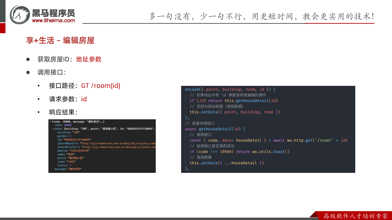Click the red text 地址参数
Screen dimensions: 392x220
click(89, 59)
